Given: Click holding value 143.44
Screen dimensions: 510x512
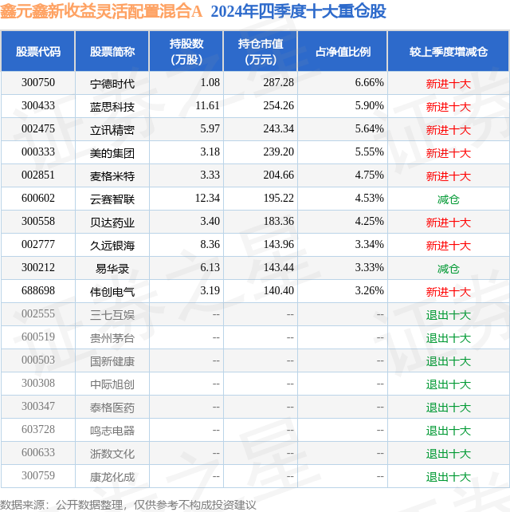Looking at the screenshot, I should coord(279,268).
